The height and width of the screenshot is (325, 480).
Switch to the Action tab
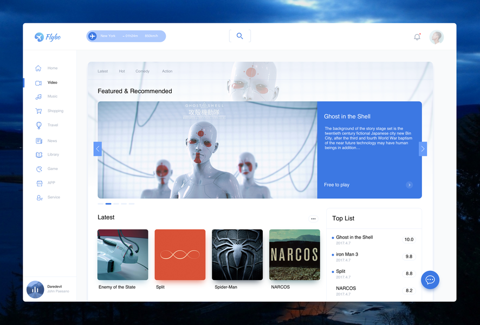(x=167, y=71)
